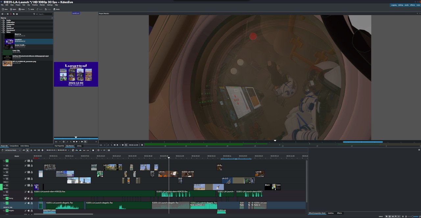421x218 pixels.
Task: Open the Timeline menu
Action: [35, 5]
